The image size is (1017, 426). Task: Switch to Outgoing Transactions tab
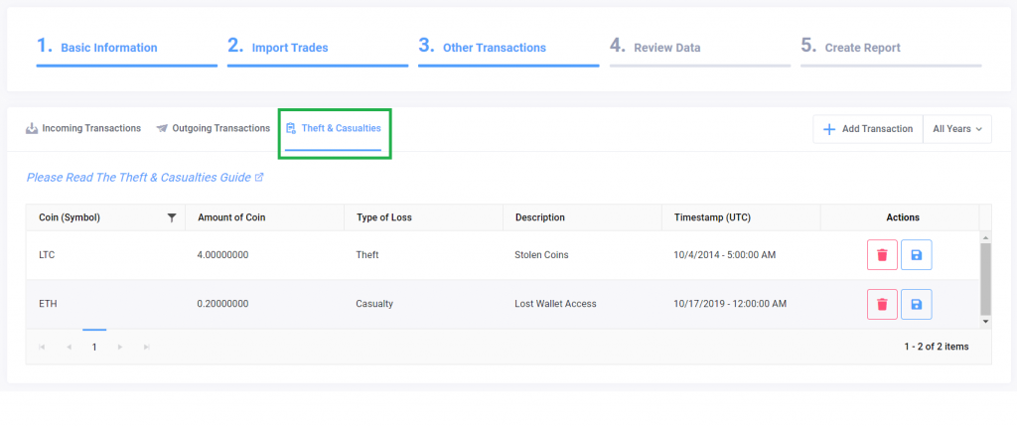click(x=213, y=128)
